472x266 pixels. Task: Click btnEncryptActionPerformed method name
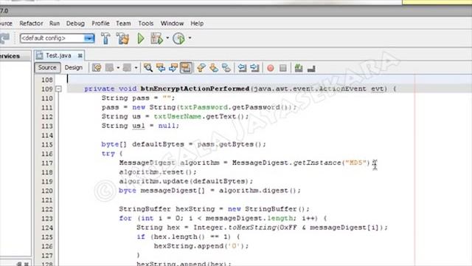coord(195,89)
